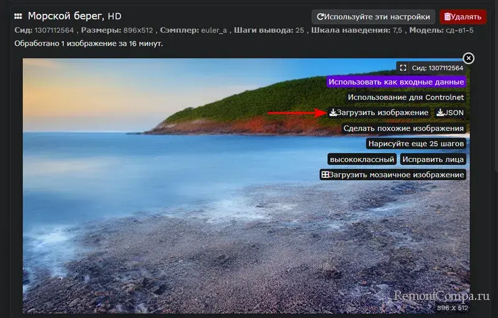Click the circular X icon on the image
Screen dimensions: 498x318
tap(468, 58)
